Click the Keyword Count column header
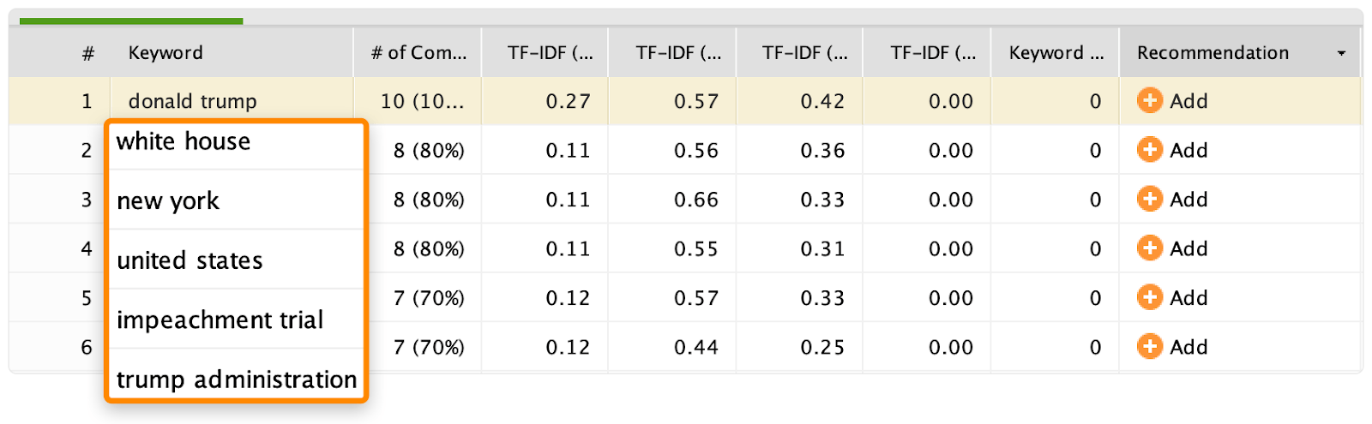The image size is (1372, 424). coord(1056,53)
